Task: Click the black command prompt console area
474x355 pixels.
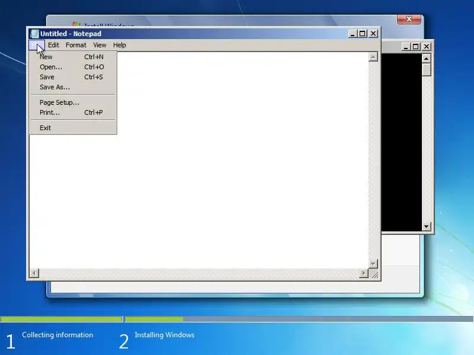Action: [x=402, y=142]
